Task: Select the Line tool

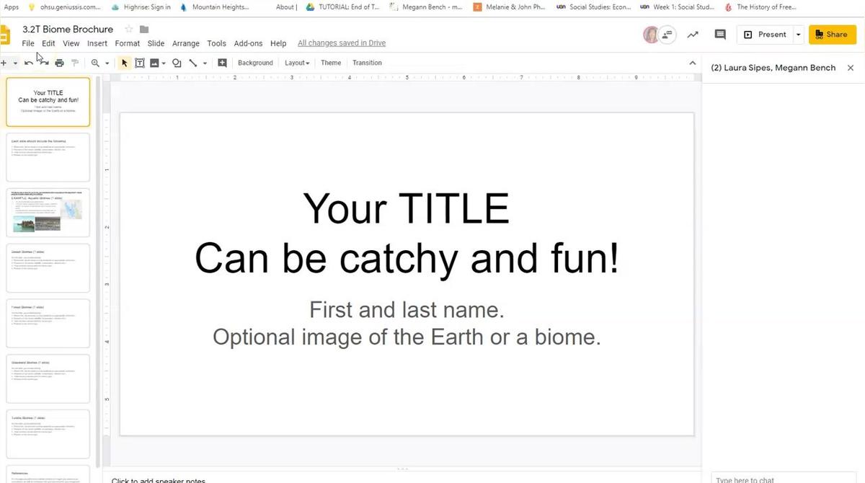Action: pyautogui.click(x=192, y=63)
